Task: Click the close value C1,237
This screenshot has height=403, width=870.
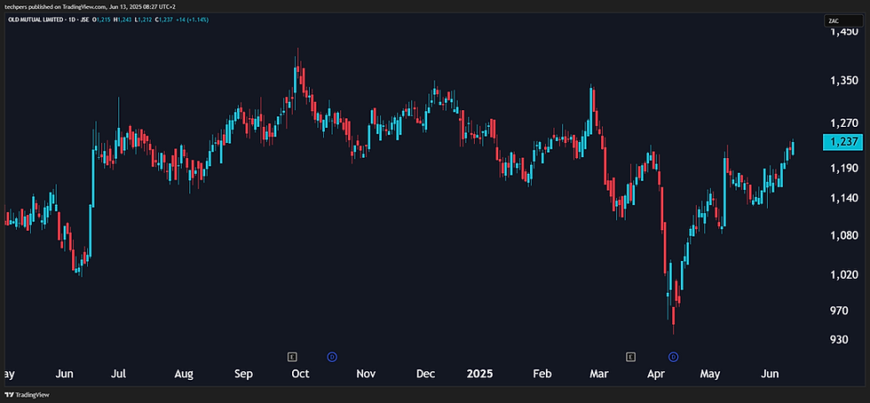Action: [x=163, y=20]
